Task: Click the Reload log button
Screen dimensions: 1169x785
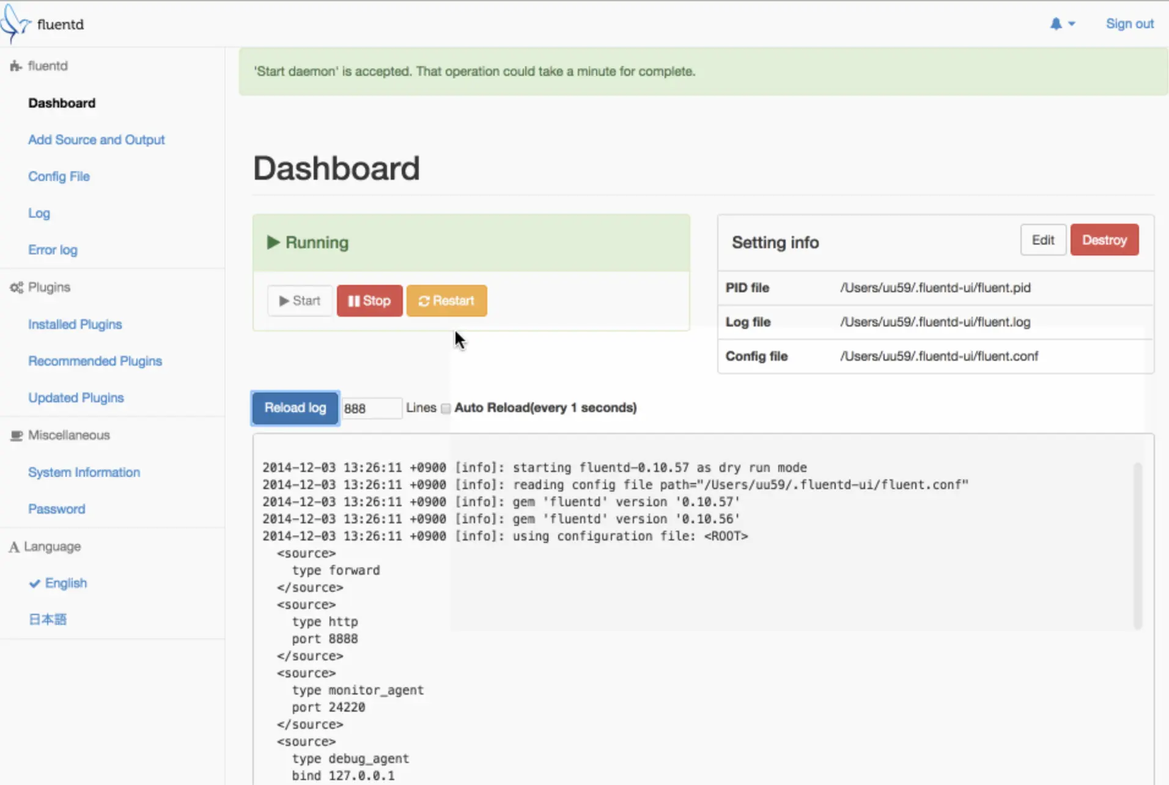Action: (295, 408)
